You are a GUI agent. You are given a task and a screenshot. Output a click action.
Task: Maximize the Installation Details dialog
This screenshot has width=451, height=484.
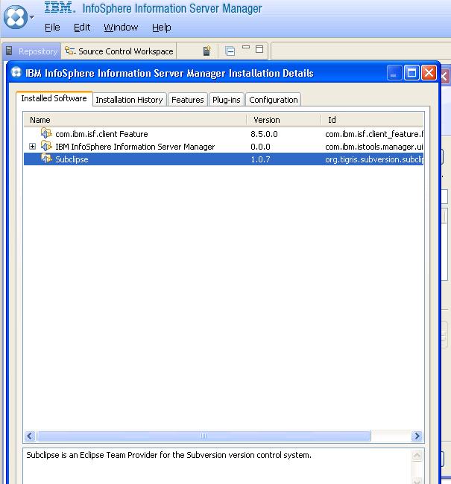click(x=411, y=73)
